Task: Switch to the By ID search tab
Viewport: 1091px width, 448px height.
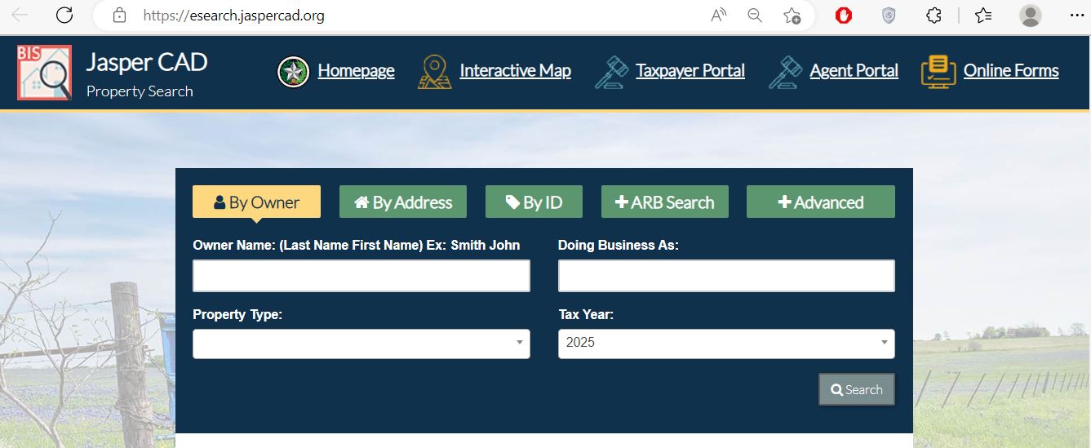Action: pyautogui.click(x=534, y=202)
